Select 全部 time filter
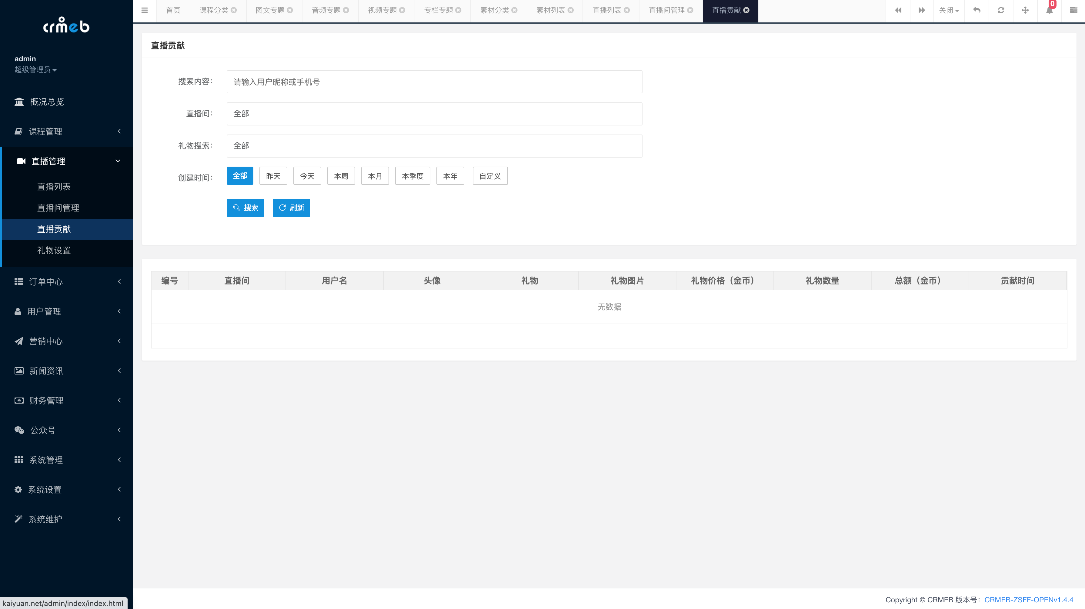This screenshot has height=609, width=1085. (x=240, y=176)
